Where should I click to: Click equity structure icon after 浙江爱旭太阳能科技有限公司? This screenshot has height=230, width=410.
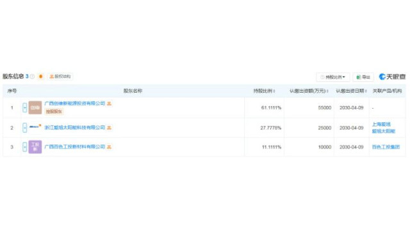[x=110, y=128]
